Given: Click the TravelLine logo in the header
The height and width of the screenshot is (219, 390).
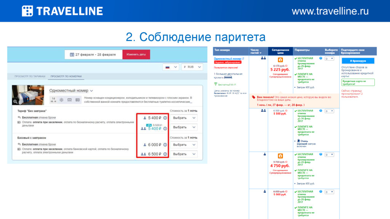Looking at the screenshot, I should 62,11.
